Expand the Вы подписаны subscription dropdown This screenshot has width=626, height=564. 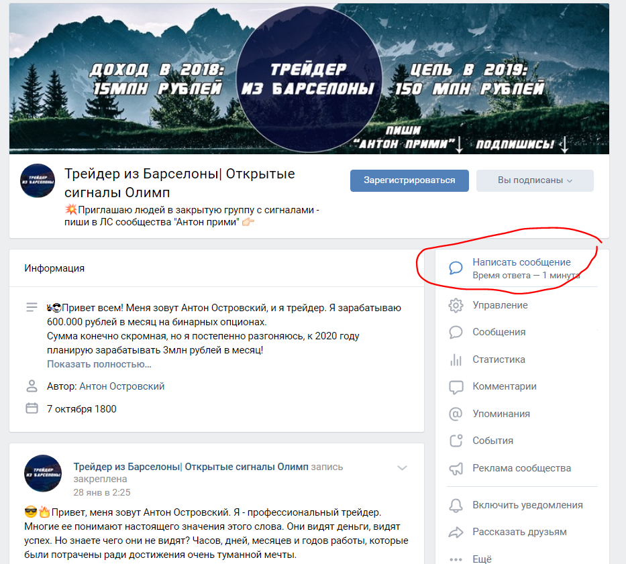535,180
